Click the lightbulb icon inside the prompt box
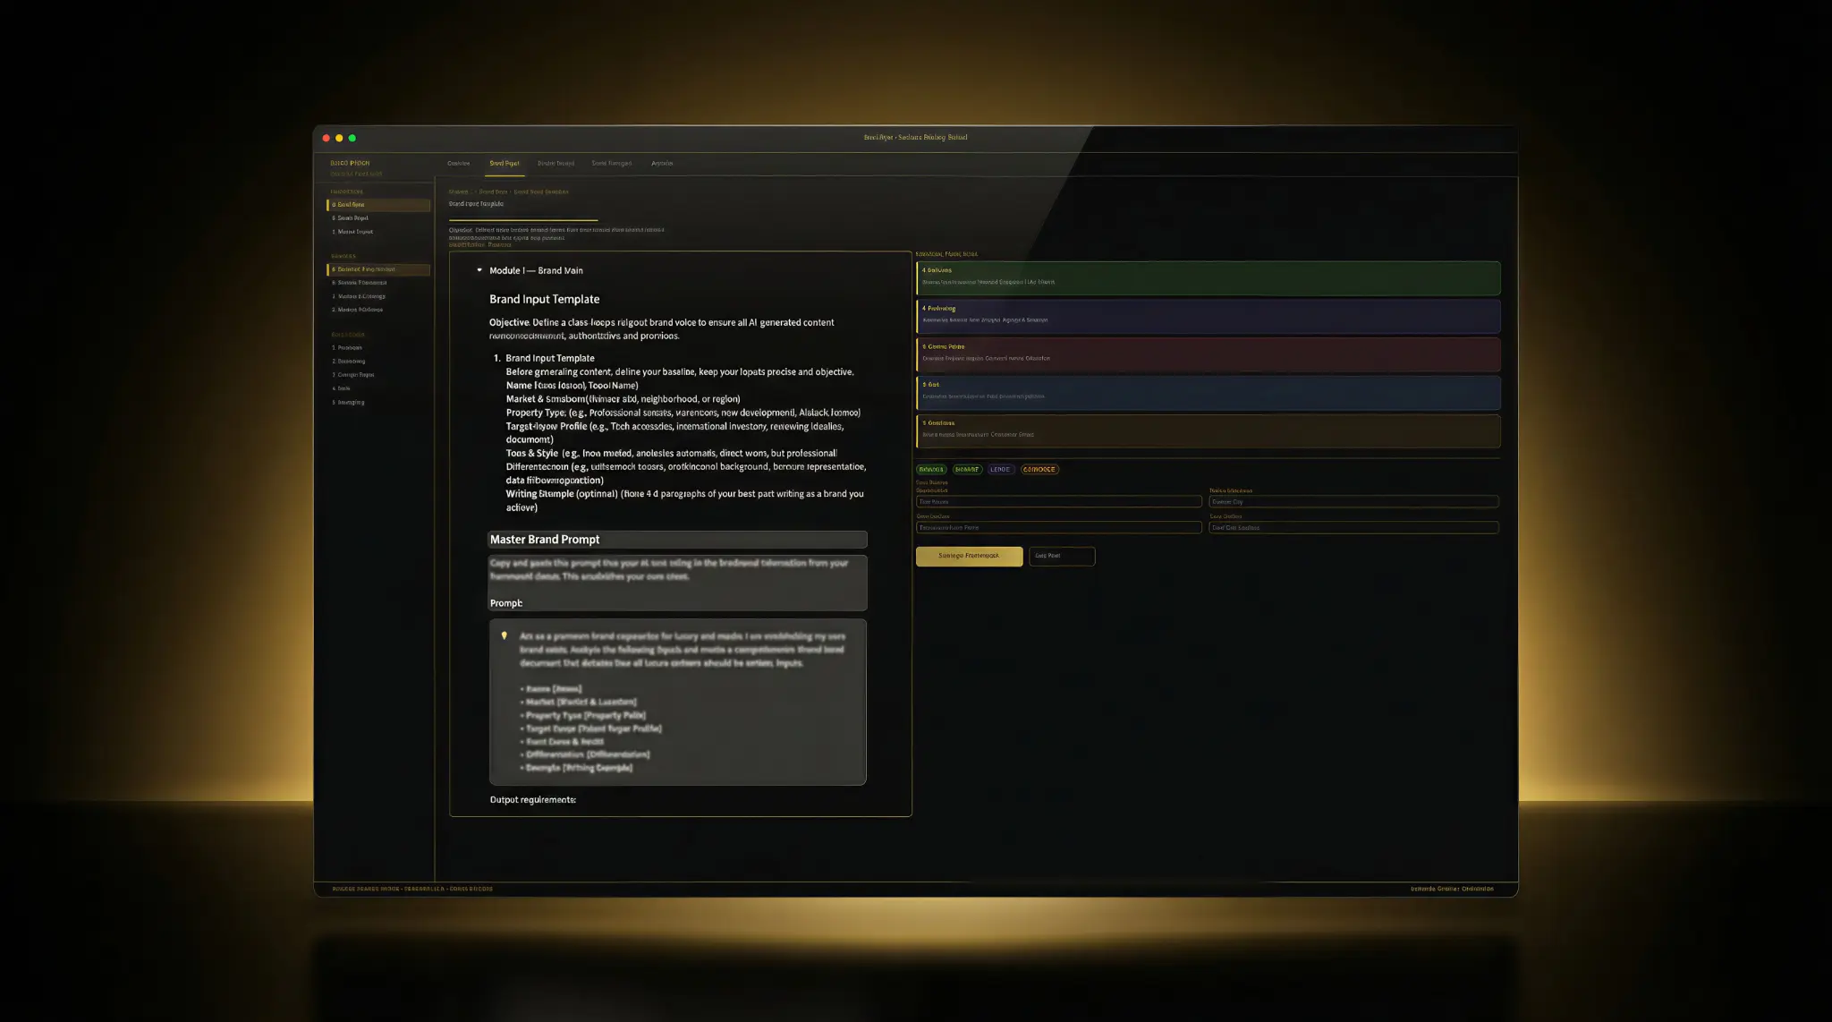Viewport: 1832px width, 1022px height. [506, 634]
